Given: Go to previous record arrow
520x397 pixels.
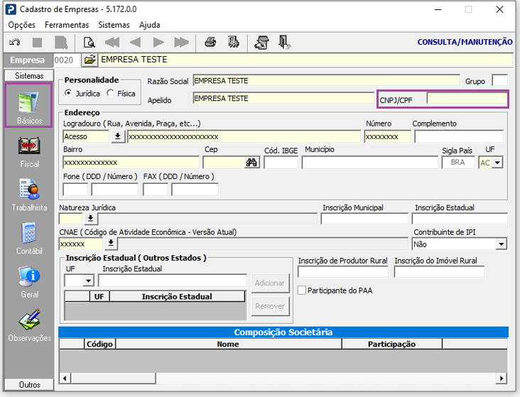Looking at the screenshot, I should (135, 43).
